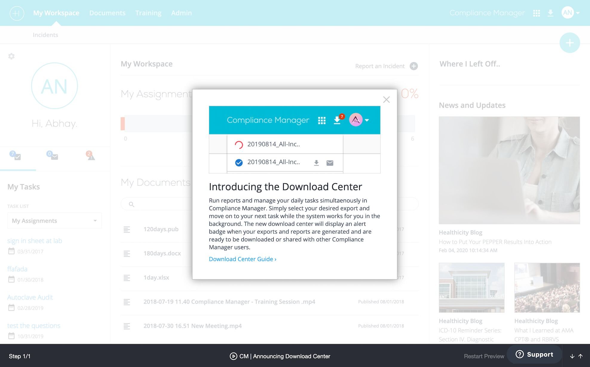Open the apps grid icon in top bar

click(x=537, y=13)
